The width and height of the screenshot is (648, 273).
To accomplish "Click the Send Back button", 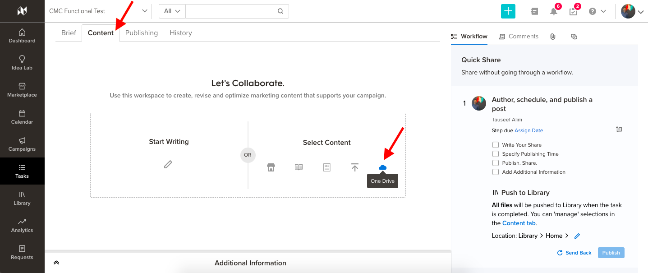I will click(574, 253).
